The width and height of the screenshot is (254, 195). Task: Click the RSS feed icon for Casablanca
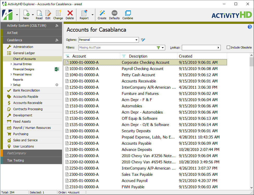pyautogui.click(x=57, y=40)
